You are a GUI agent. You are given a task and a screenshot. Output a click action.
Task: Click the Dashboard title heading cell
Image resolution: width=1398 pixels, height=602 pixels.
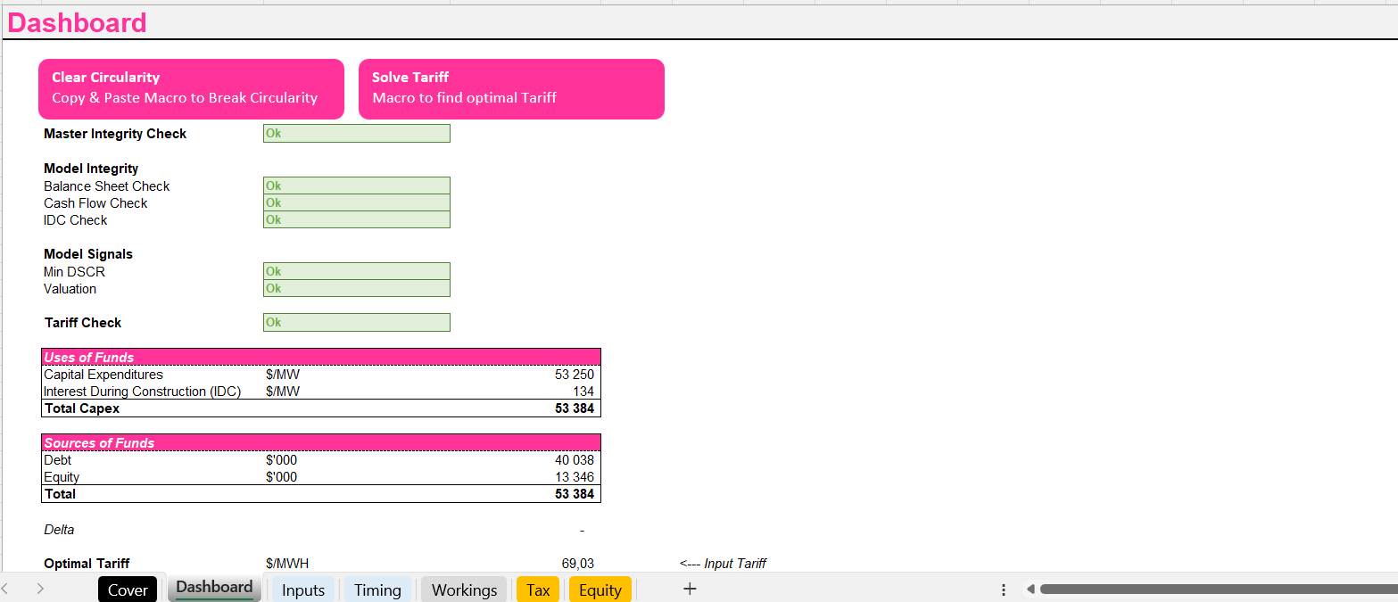(x=77, y=22)
